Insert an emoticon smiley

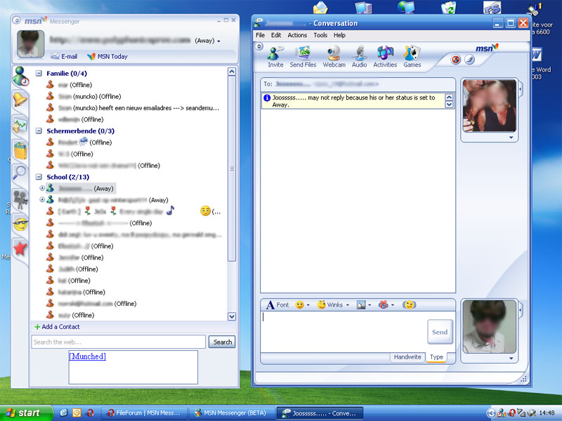tap(298, 305)
